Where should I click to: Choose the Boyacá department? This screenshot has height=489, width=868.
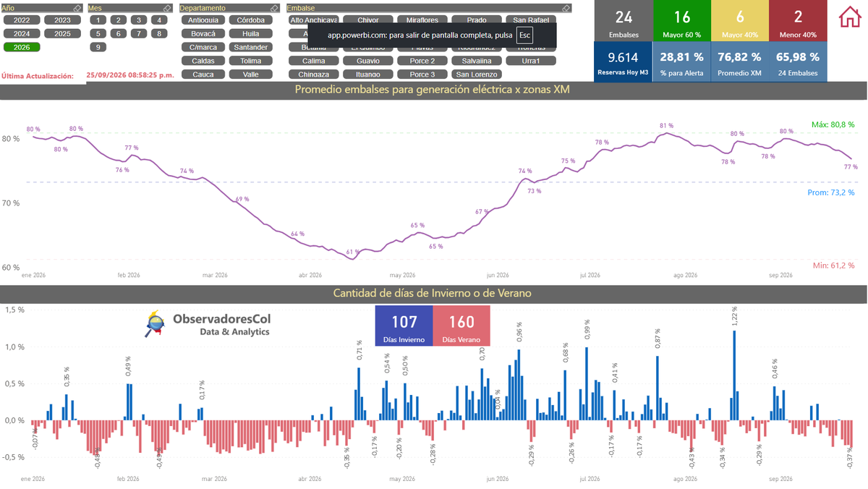coord(203,33)
